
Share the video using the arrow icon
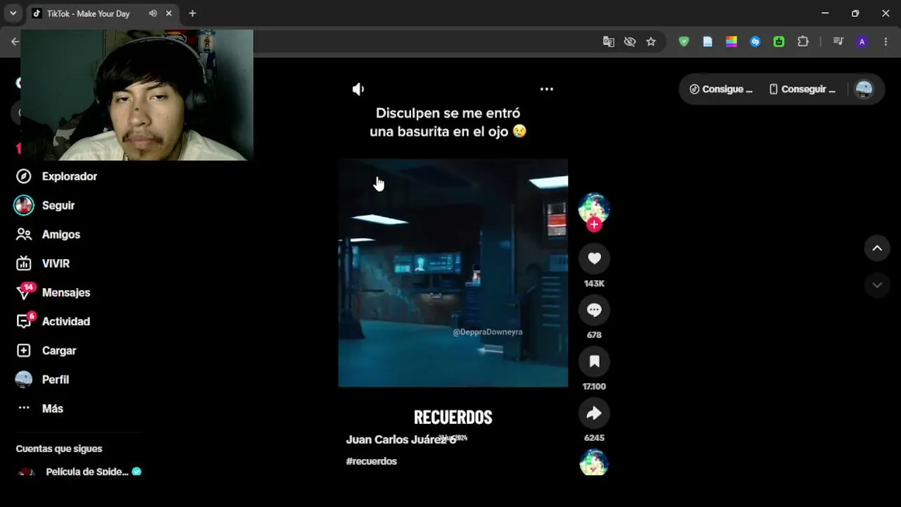click(594, 413)
